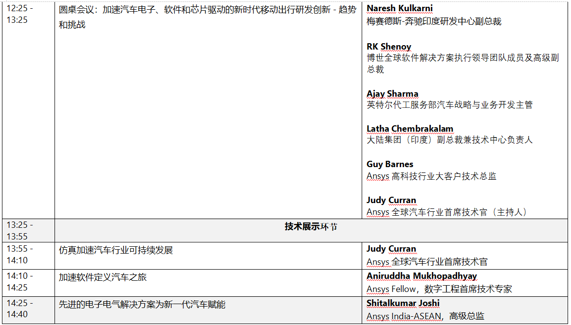This screenshot has width=571, height=325.
Task: Click the name Aniruddha Mukhopadhyay
Action: click(422, 276)
